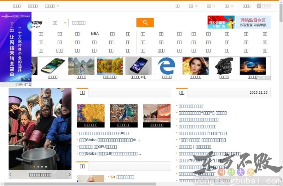Click the video camera icon beside the headline
The image size is (283, 186).
point(112,177)
